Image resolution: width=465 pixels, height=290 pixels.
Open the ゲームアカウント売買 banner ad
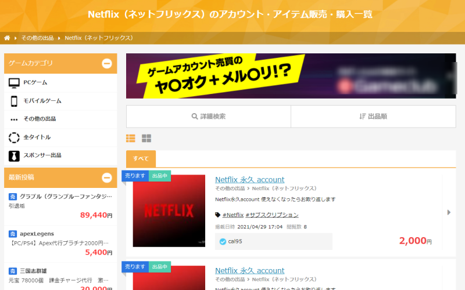pyautogui.click(x=291, y=76)
